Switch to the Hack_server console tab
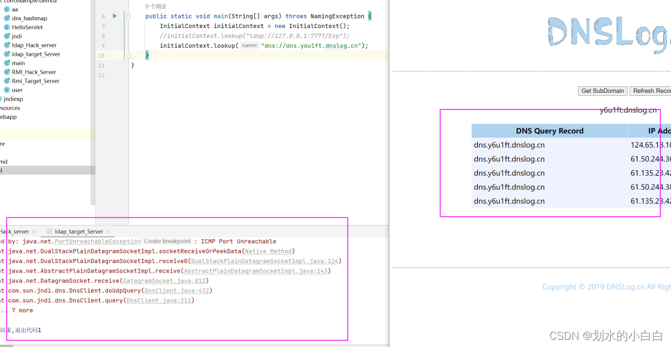671x347 pixels. (14, 232)
